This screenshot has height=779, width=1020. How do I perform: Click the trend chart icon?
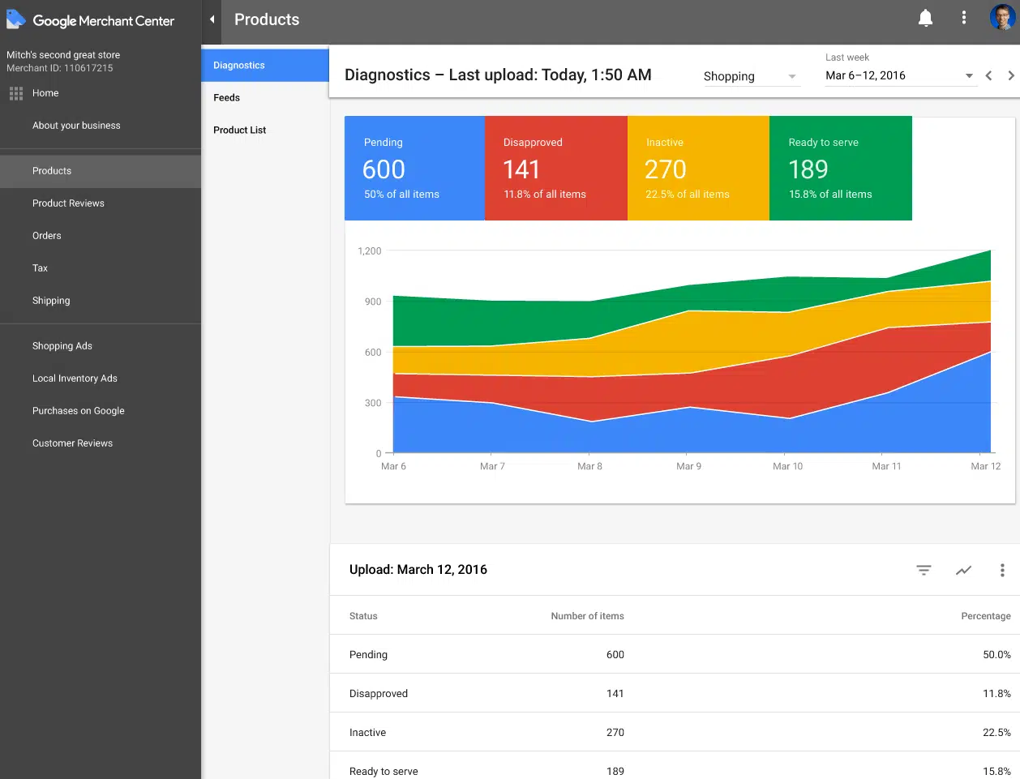(x=963, y=570)
